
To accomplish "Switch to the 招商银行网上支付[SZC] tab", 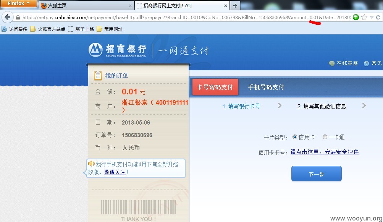I will tap(182, 5).
